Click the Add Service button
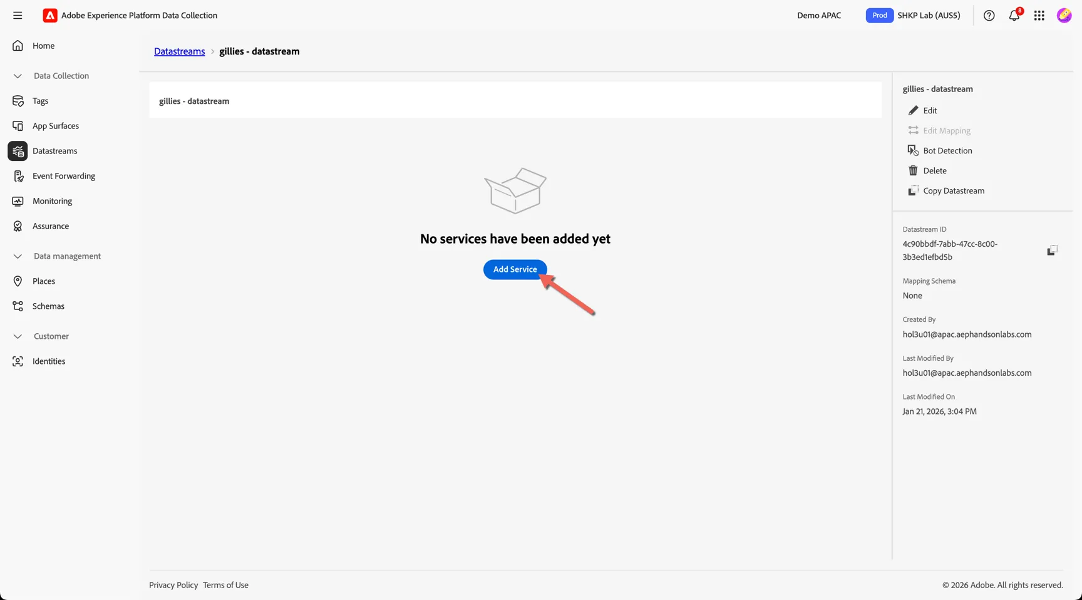Screen dimensions: 1082x600 tap(515, 269)
